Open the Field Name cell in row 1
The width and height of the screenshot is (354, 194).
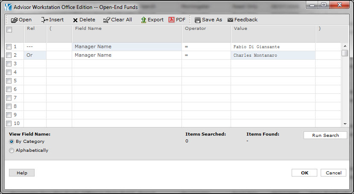(126, 47)
